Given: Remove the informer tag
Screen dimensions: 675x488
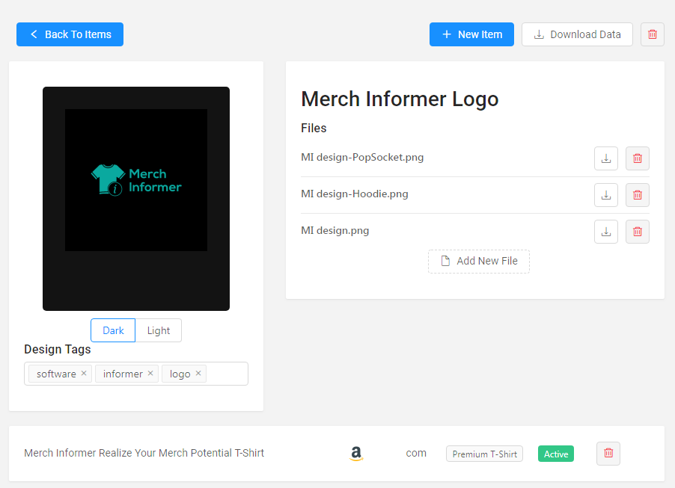Looking at the screenshot, I should click(150, 373).
